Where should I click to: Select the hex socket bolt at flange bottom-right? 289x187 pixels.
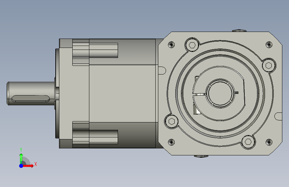click(x=248, y=142)
